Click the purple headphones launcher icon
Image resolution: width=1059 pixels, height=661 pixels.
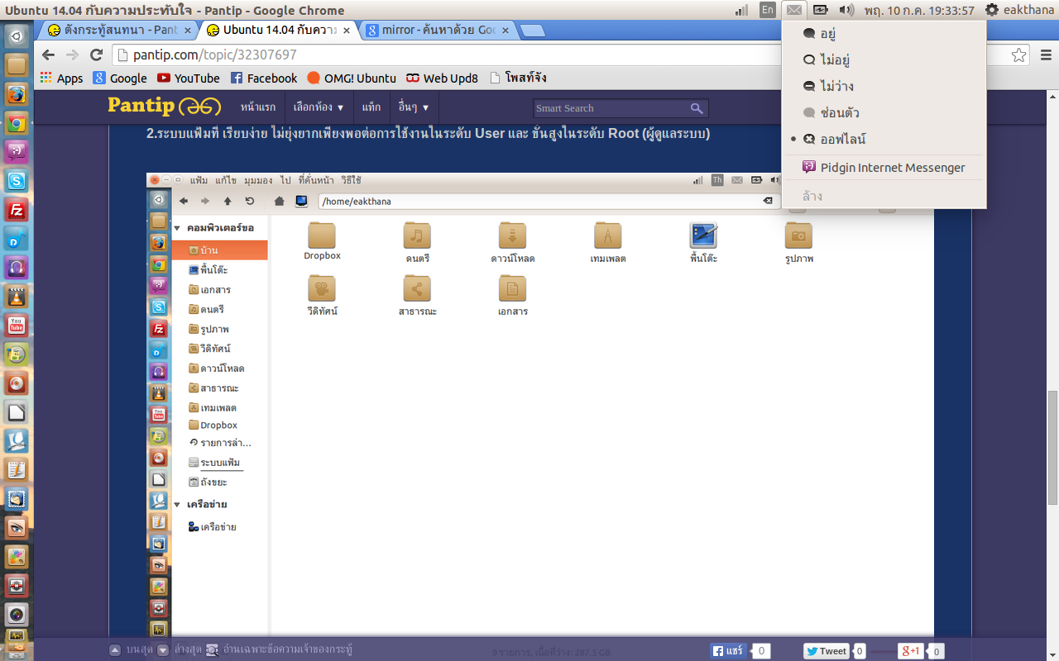click(x=17, y=268)
